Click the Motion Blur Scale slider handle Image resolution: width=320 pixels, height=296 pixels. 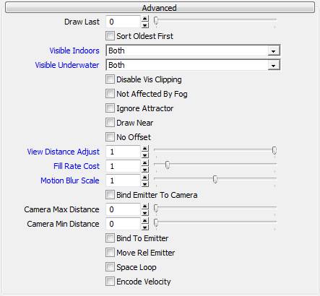pos(215,179)
